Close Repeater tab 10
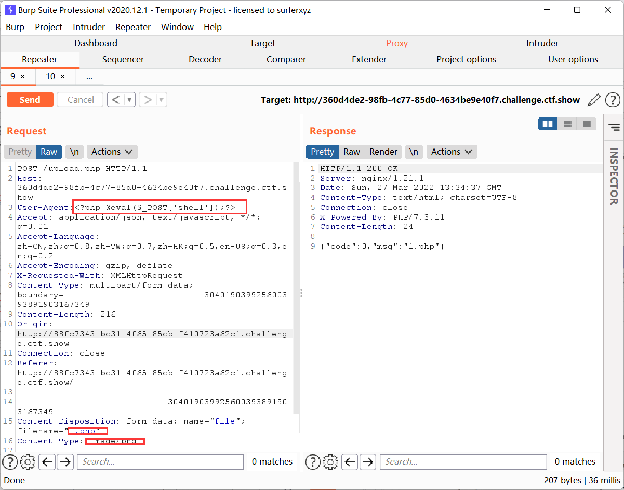624x490 pixels. point(63,77)
